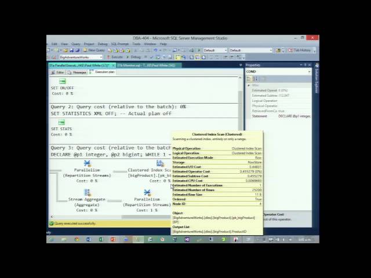Screen dimensions: 371x278
Task: Switch to the Editor tab
Action: click(58, 72)
